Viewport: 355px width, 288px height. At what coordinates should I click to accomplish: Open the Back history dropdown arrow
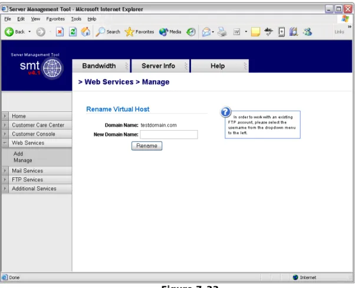tap(29, 32)
